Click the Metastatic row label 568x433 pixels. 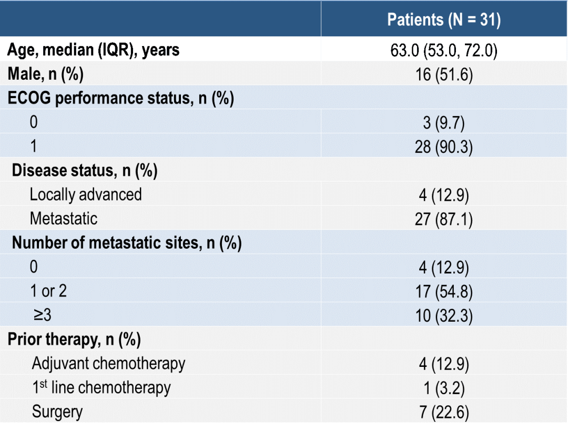click(x=64, y=219)
